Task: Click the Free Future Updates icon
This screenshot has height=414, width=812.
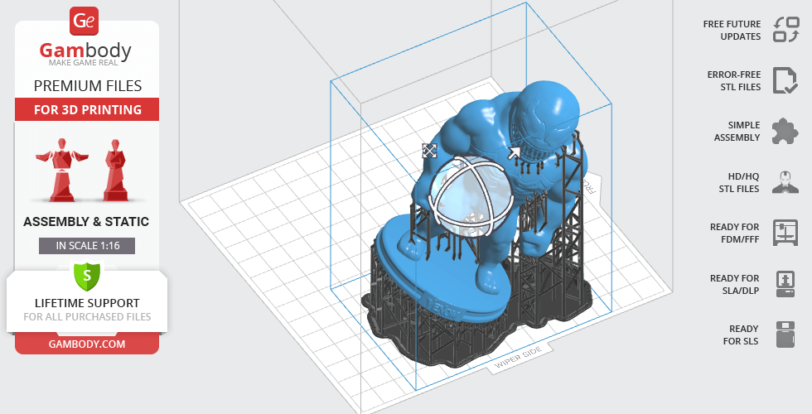Action: click(785, 30)
